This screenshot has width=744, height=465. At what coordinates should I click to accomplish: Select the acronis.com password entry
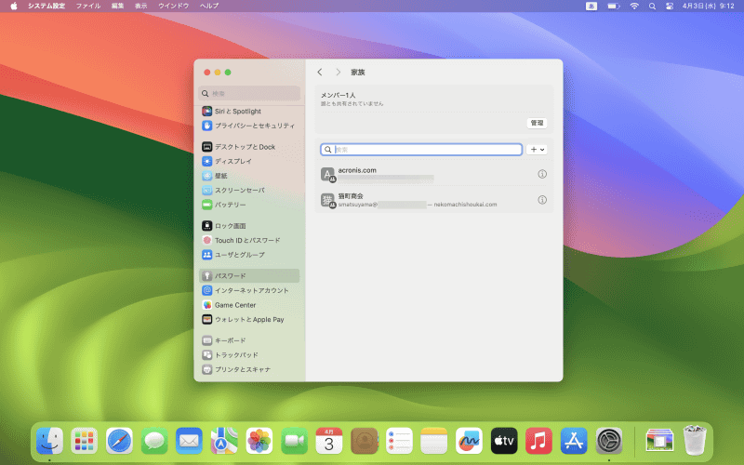click(x=434, y=174)
